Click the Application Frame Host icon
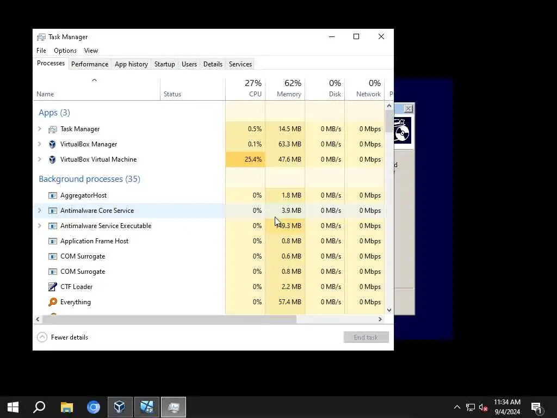The height and width of the screenshot is (418, 557). coord(53,241)
